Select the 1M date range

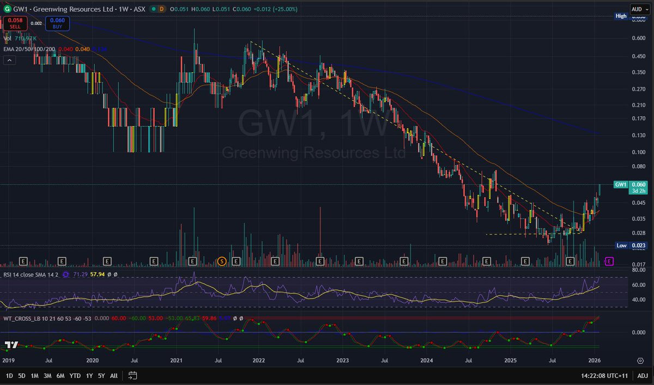[35, 376]
